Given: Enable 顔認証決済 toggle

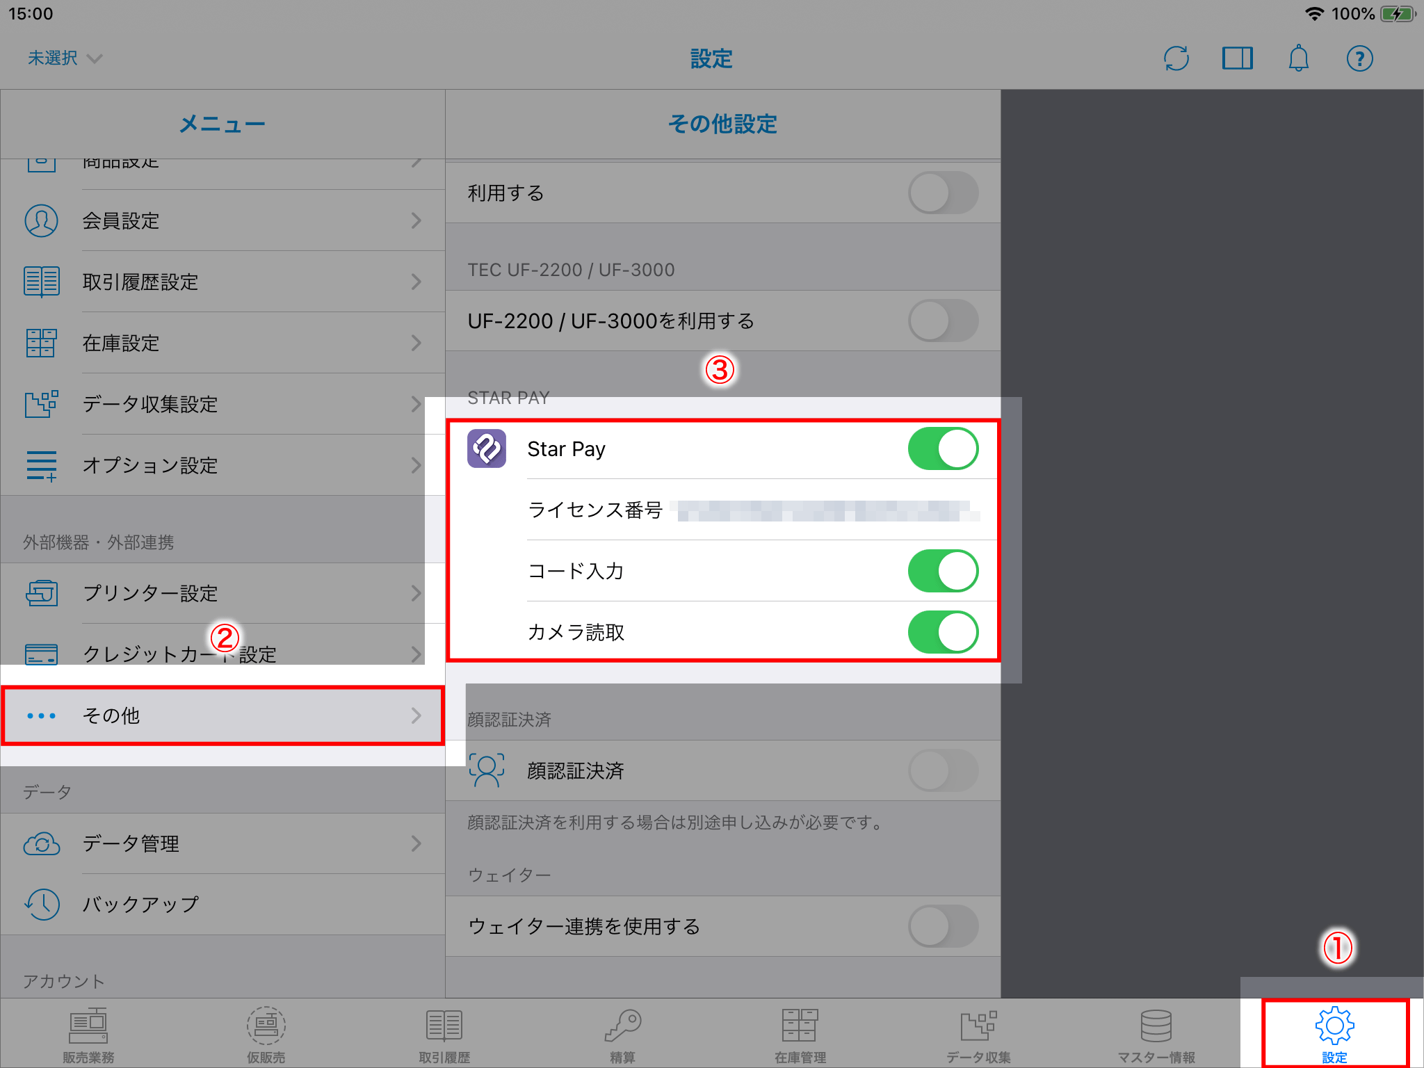Looking at the screenshot, I should pos(942,770).
